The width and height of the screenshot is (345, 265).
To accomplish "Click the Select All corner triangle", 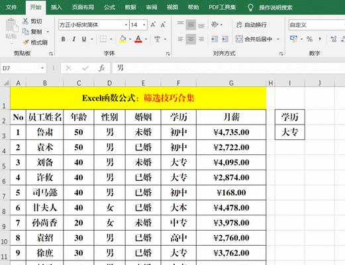I will [6, 83].
